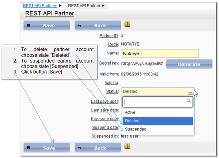Click the top Back button
This screenshot has height=158, width=219.
(96, 25)
